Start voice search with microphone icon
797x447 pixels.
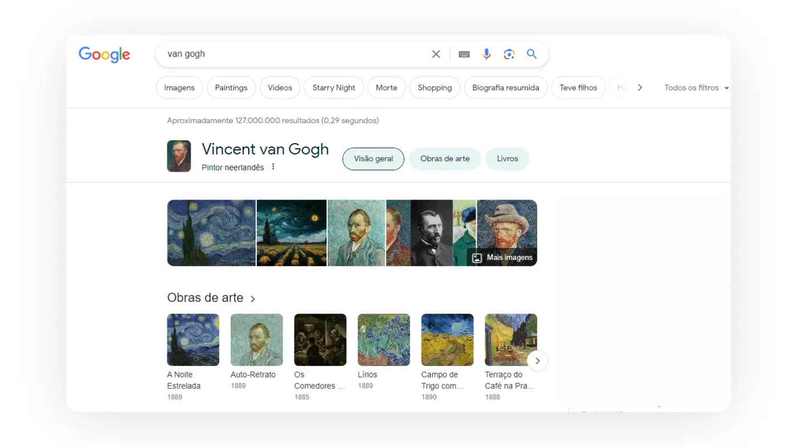[x=486, y=54]
